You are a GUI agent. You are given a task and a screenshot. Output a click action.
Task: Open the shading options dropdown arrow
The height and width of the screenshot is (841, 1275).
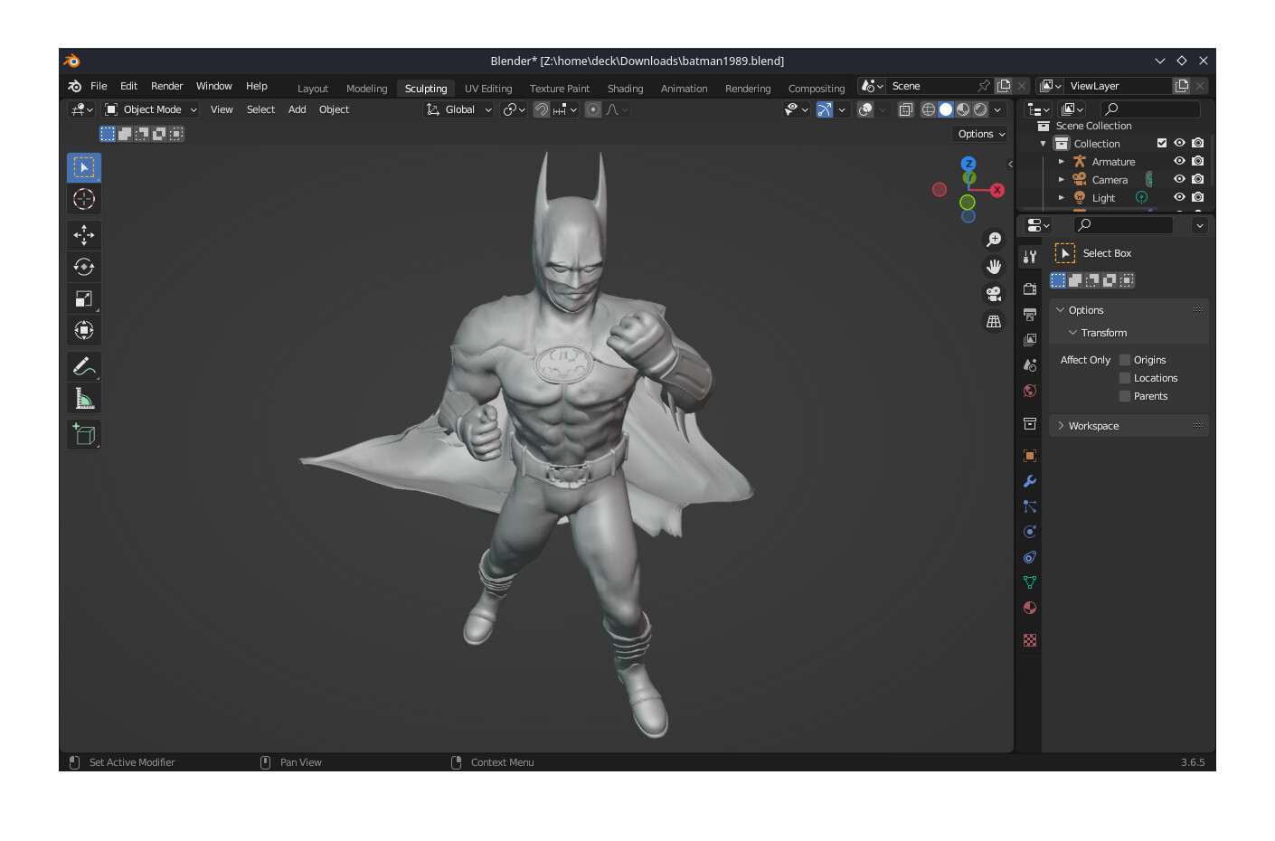pos(997,109)
